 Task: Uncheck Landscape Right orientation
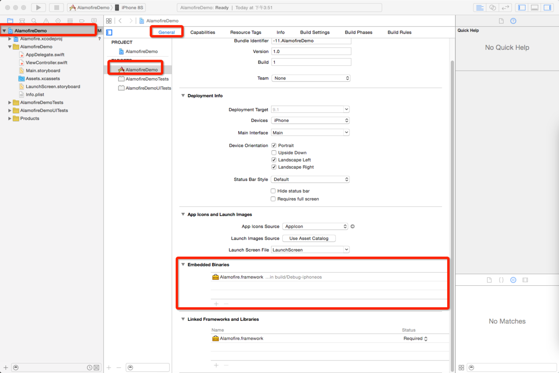coord(274,167)
